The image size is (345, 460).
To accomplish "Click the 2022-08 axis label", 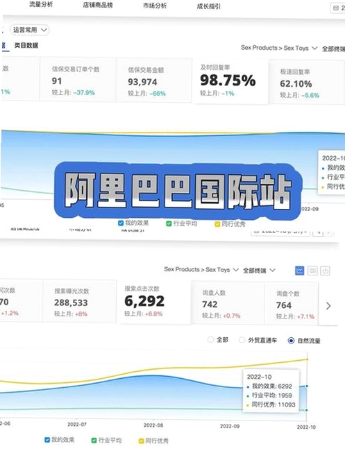I will click(153, 425).
